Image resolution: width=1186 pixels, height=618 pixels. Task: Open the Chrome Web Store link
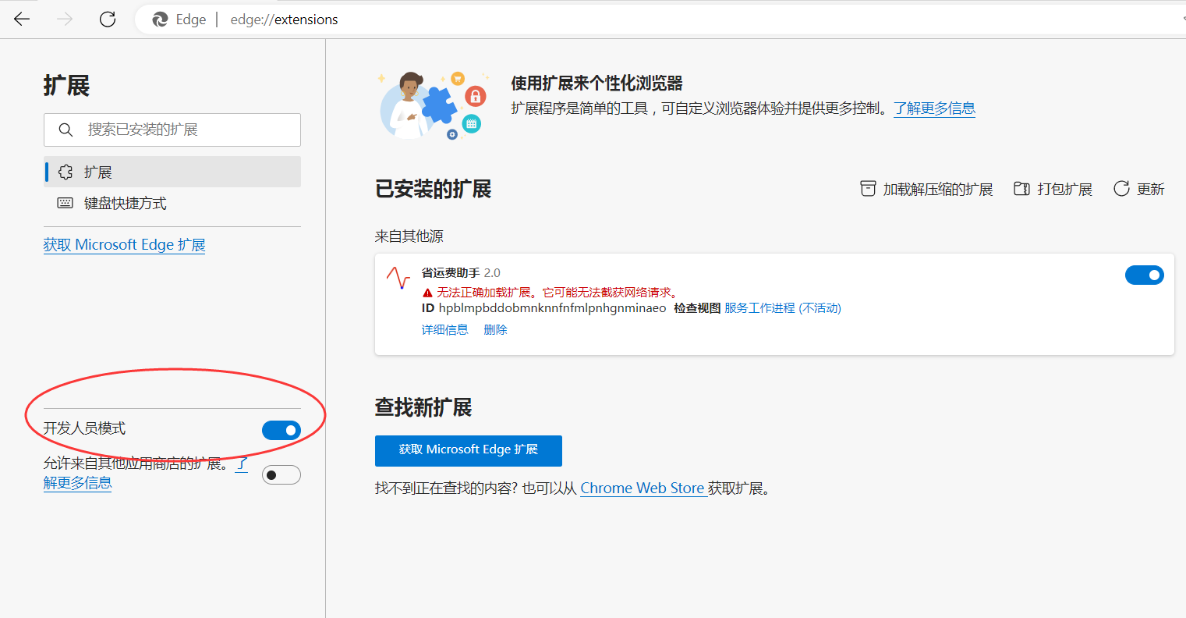643,488
